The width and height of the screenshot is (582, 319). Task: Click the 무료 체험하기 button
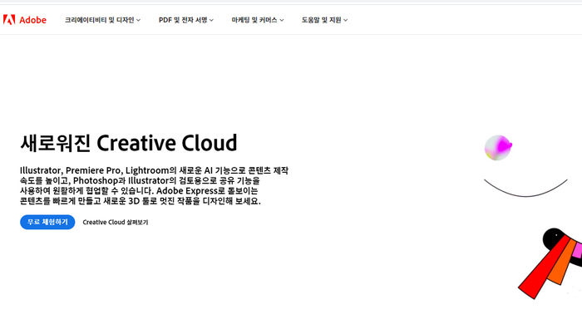pyautogui.click(x=47, y=222)
